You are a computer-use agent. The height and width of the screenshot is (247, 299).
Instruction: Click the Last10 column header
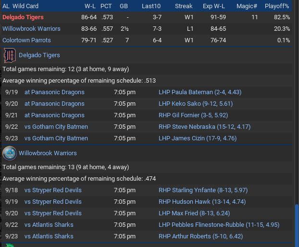151,6
